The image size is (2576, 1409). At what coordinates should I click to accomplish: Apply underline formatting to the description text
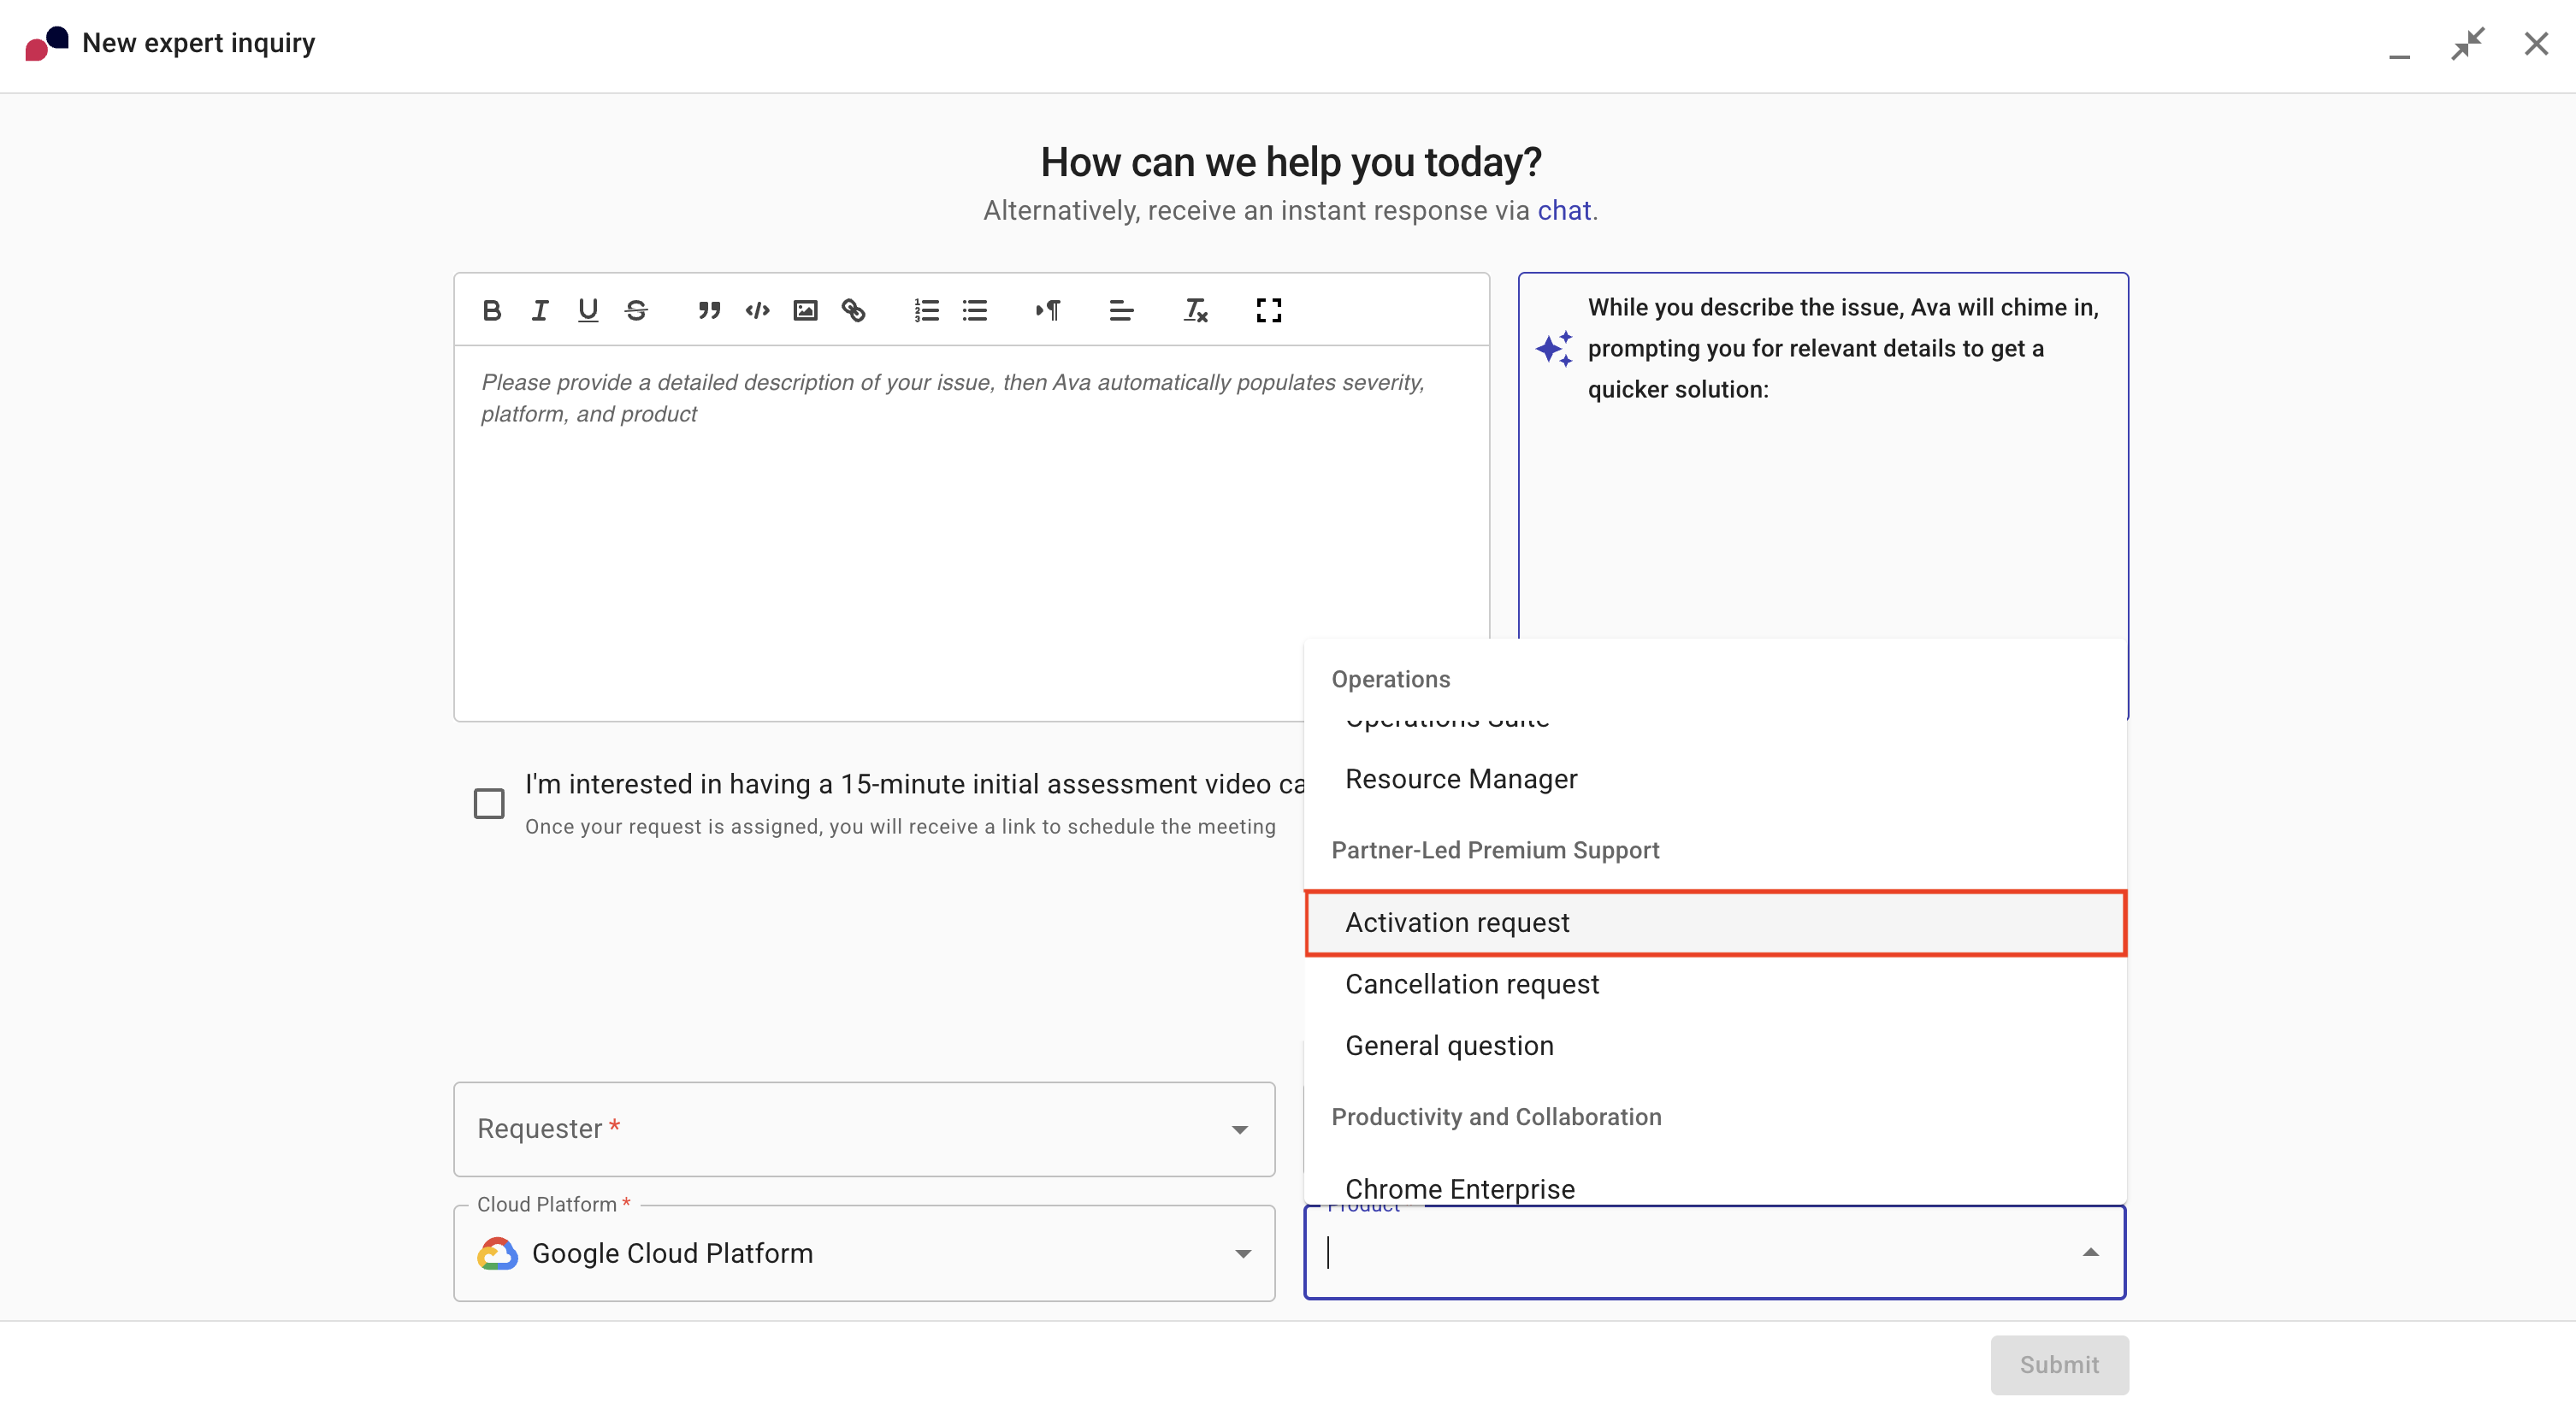pyautogui.click(x=588, y=310)
